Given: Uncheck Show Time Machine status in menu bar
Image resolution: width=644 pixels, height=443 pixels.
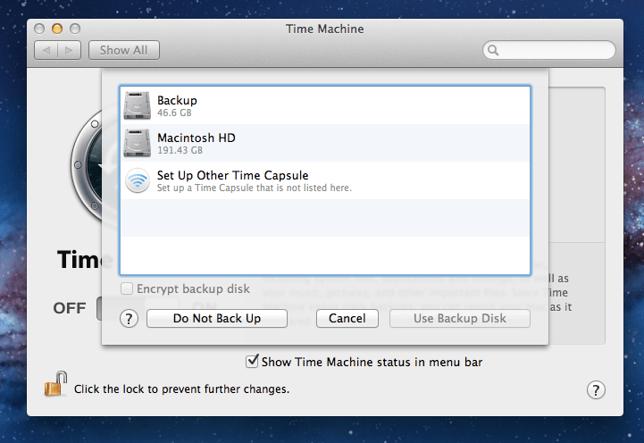Looking at the screenshot, I should (x=252, y=362).
